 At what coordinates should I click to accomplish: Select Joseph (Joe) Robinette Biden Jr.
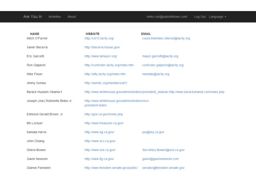click(x=49, y=101)
